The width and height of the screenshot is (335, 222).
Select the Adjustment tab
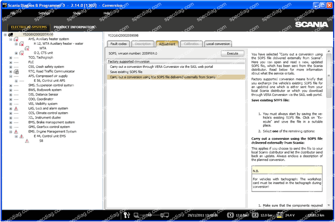167,44
